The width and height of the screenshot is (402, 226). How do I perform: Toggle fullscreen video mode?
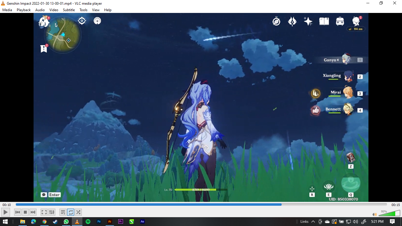(x=44, y=212)
